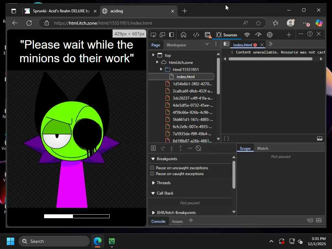Show more navigator tabs chevron
Screen dimensions: 332x249
coord(207,44)
